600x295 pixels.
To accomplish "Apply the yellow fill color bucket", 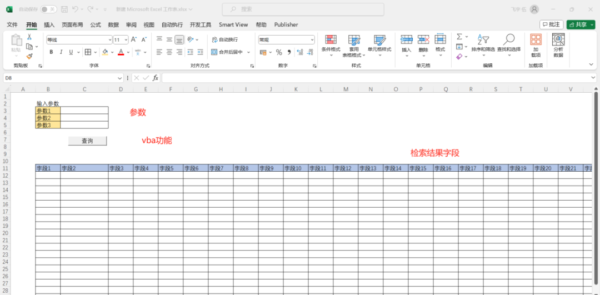I will (x=105, y=52).
